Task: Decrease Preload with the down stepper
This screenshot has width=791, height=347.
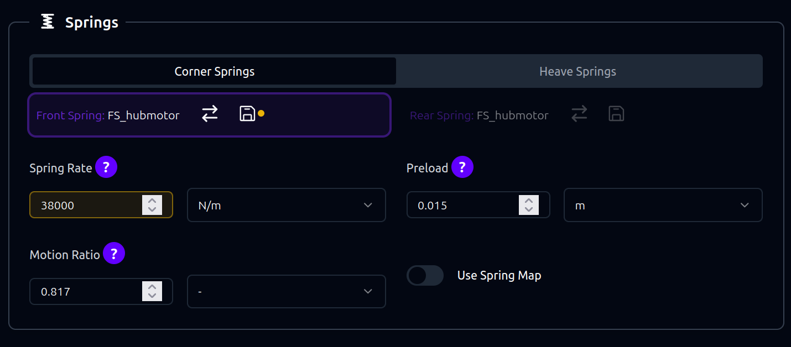Action: [529, 210]
